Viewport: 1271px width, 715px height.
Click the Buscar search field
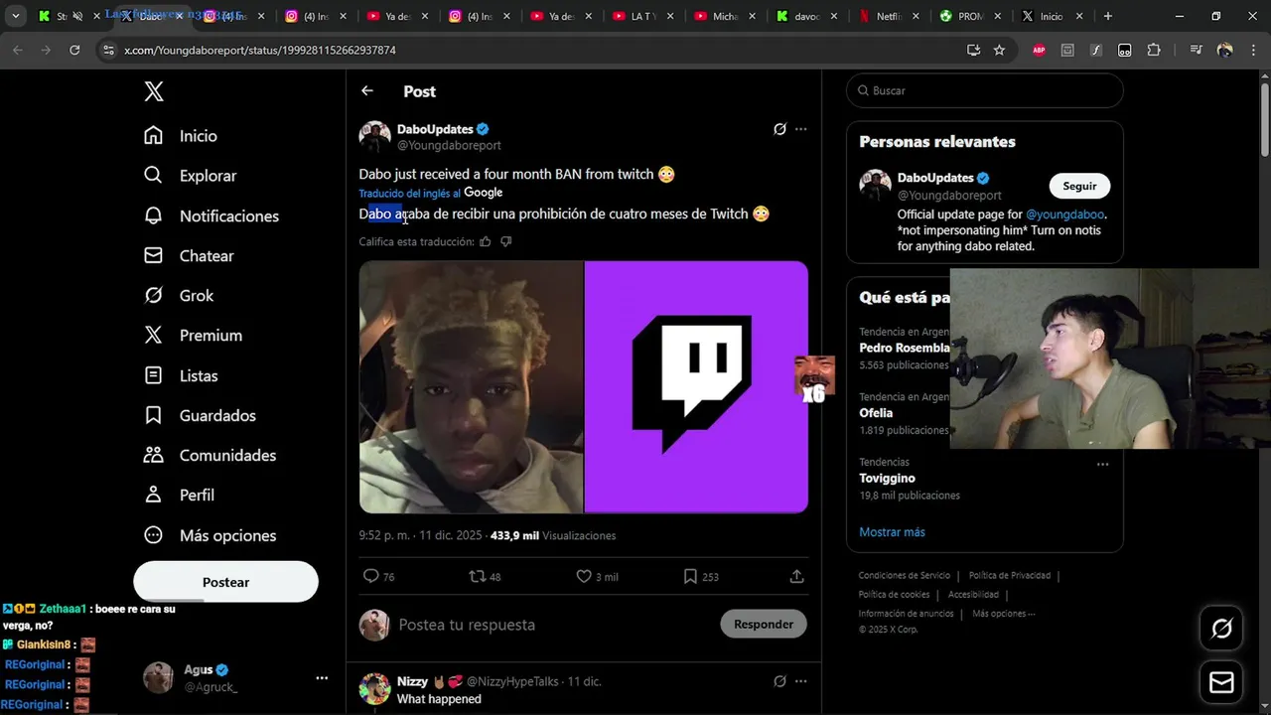[985, 90]
